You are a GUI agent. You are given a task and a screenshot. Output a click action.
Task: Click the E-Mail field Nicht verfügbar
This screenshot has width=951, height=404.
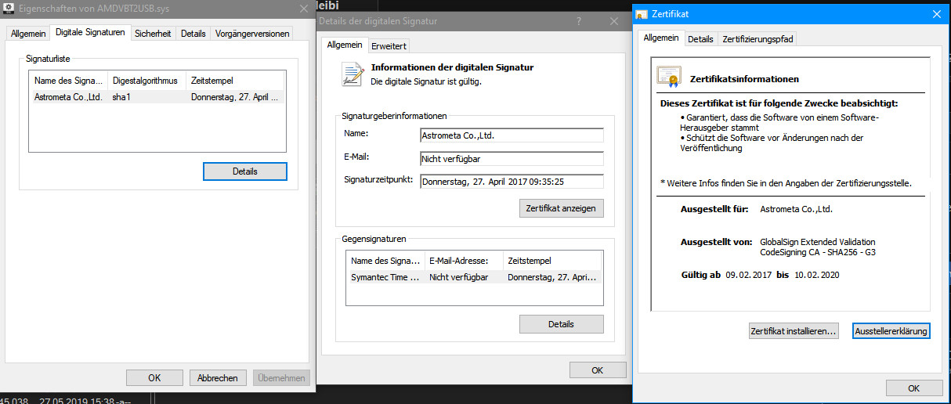[512, 159]
